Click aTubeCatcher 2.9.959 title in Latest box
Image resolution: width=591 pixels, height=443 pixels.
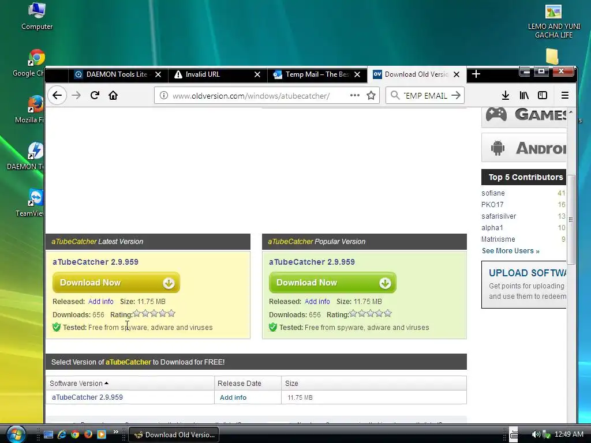coord(95,262)
